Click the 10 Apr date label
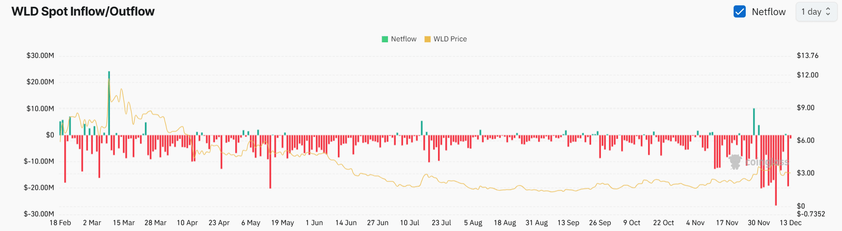Image resolution: width=842 pixels, height=231 pixels. pos(187,223)
